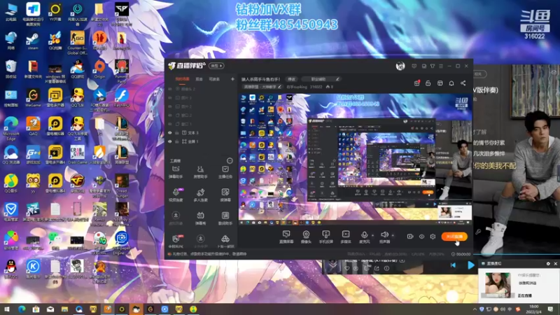Open the gift box icon with red badge
This screenshot has width=560, height=315.
pos(416,83)
